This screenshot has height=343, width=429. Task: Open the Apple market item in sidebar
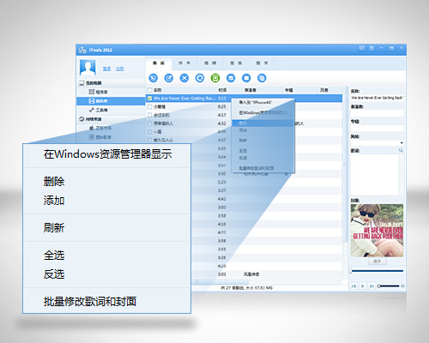(x=100, y=128)
